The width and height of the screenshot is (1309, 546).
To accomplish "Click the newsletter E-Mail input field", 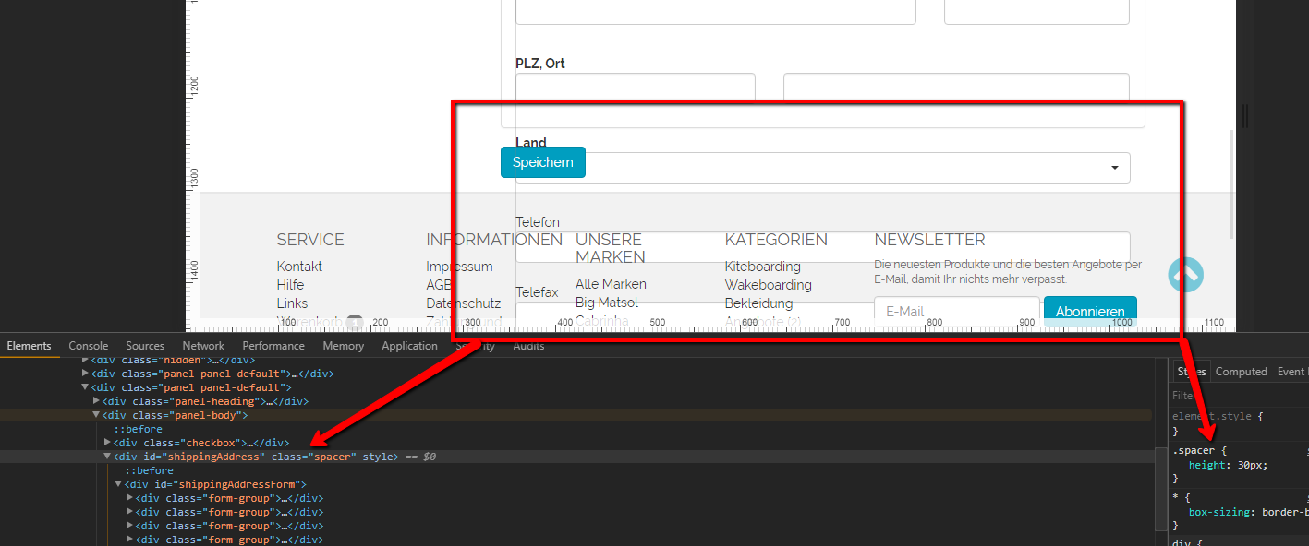I will click(956, 312).
